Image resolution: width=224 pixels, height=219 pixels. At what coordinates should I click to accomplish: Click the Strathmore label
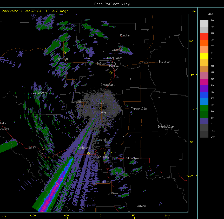pos(134,158)
